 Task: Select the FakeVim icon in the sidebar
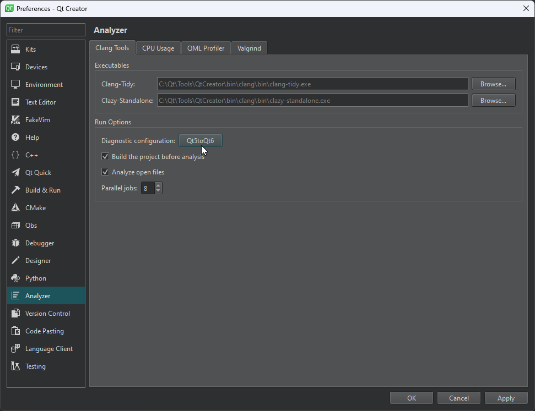[15, 120]
